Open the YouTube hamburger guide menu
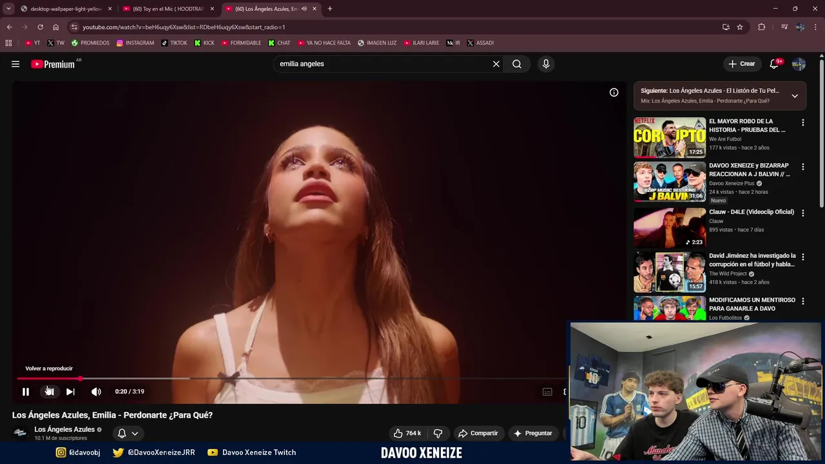825x464 pixels. point(15,64)
